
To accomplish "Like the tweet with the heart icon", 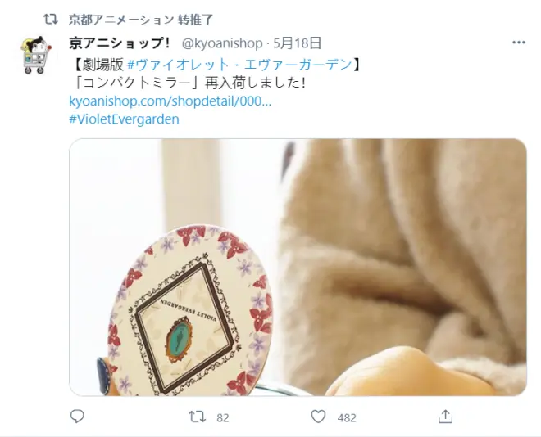I will 318,417.
